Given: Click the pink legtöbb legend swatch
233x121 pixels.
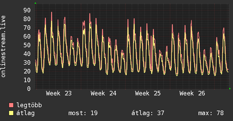Looking at the screenshot, I should [11, 105].
